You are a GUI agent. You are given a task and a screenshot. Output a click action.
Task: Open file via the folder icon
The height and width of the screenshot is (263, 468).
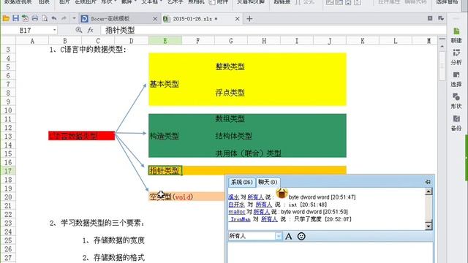(6, 18)
